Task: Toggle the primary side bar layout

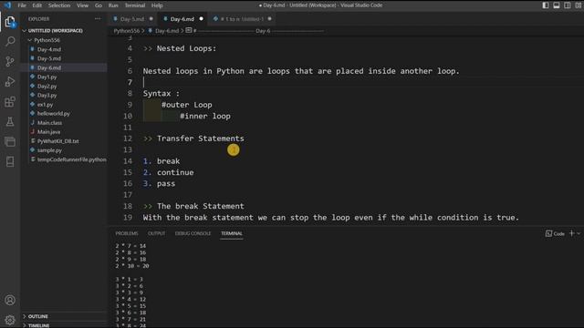Action: pyautogui.click(x=546, y=5)
